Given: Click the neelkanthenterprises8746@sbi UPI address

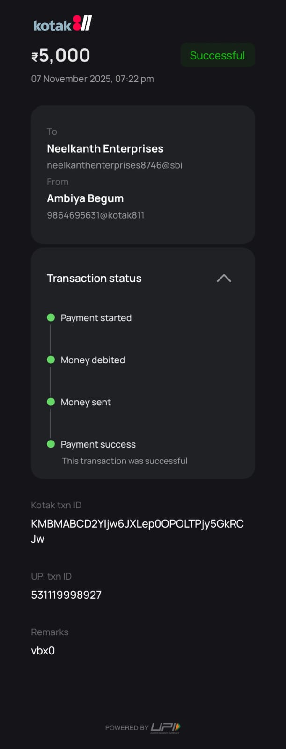Looking at the screenshot, I should point(114,165).
